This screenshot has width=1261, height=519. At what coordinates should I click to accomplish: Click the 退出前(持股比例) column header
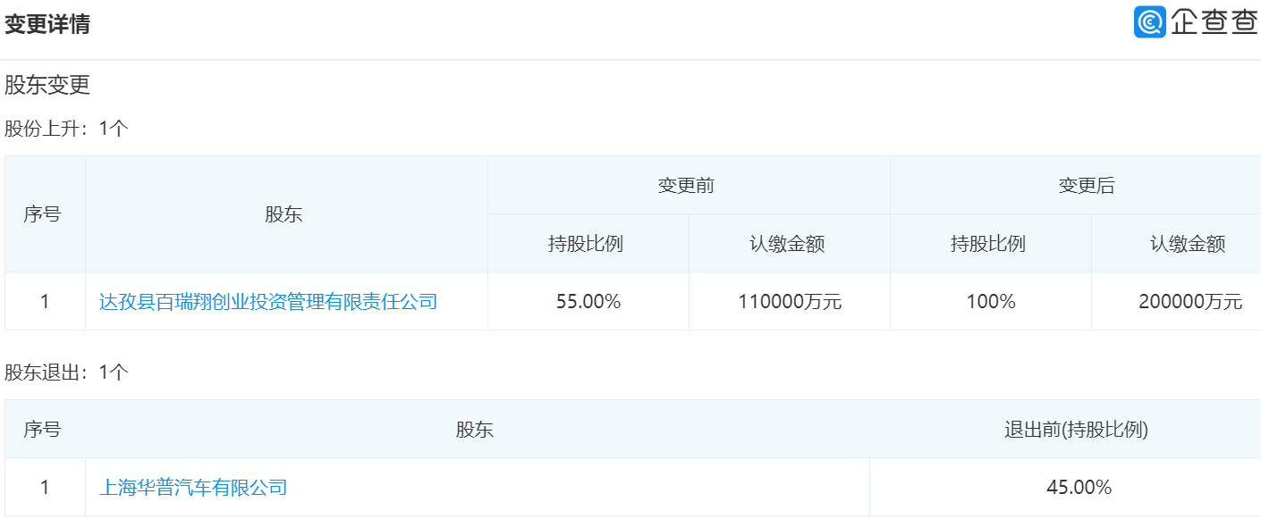click(1076, 430)
